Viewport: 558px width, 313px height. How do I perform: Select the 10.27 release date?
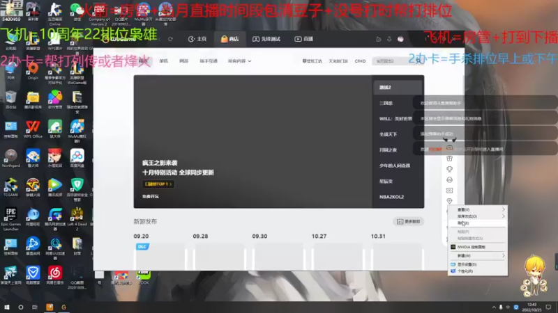(319, 236)
